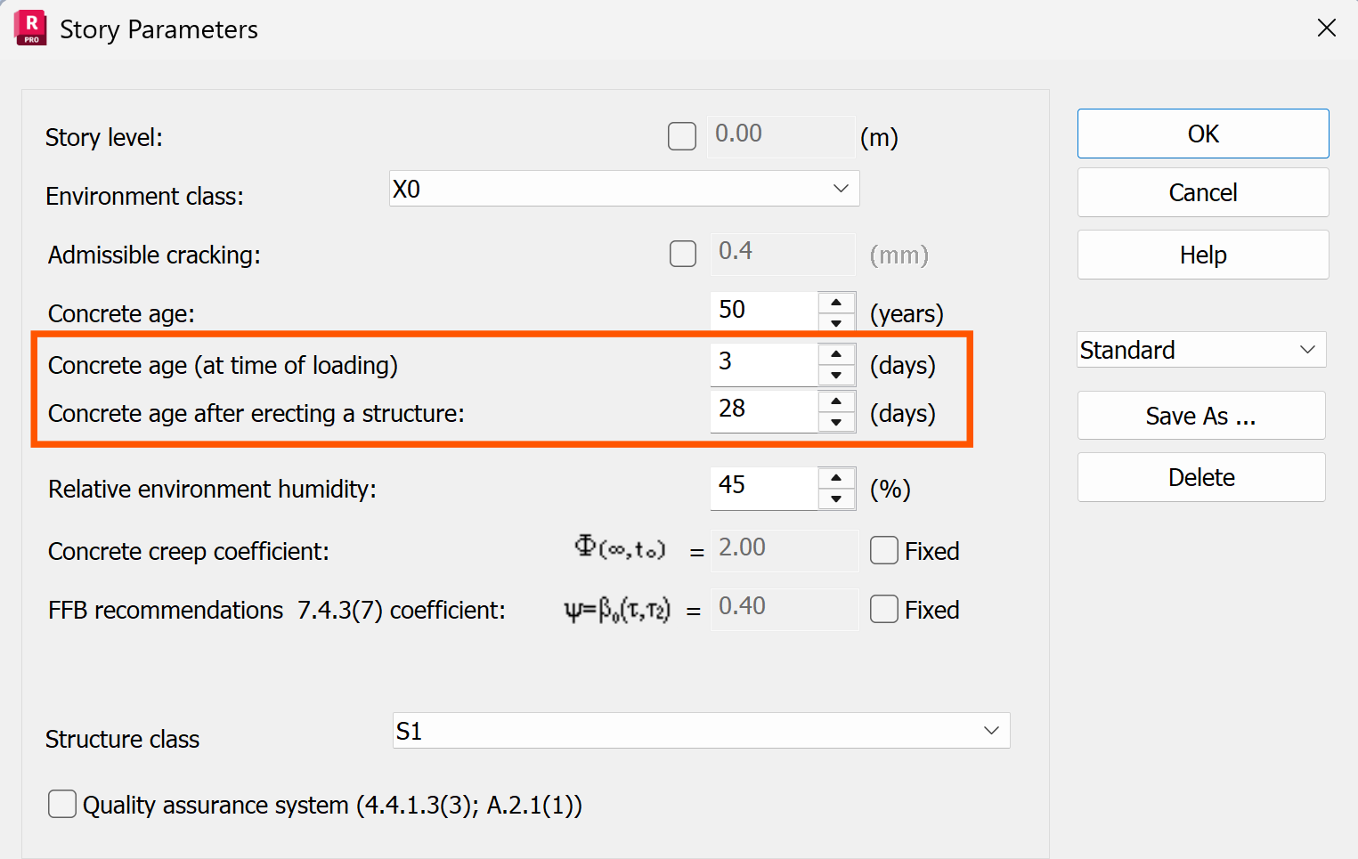Click into the Relative environment humidity field
The width and height of the screenshot is (1358, 859).
[x=764, y=487]
